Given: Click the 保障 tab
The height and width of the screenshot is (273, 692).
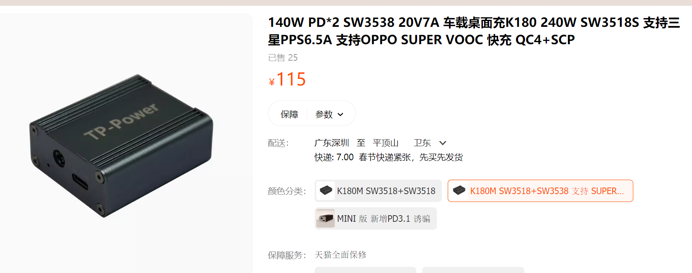Looking at the screenshot, I should click(x=289, y=114).
